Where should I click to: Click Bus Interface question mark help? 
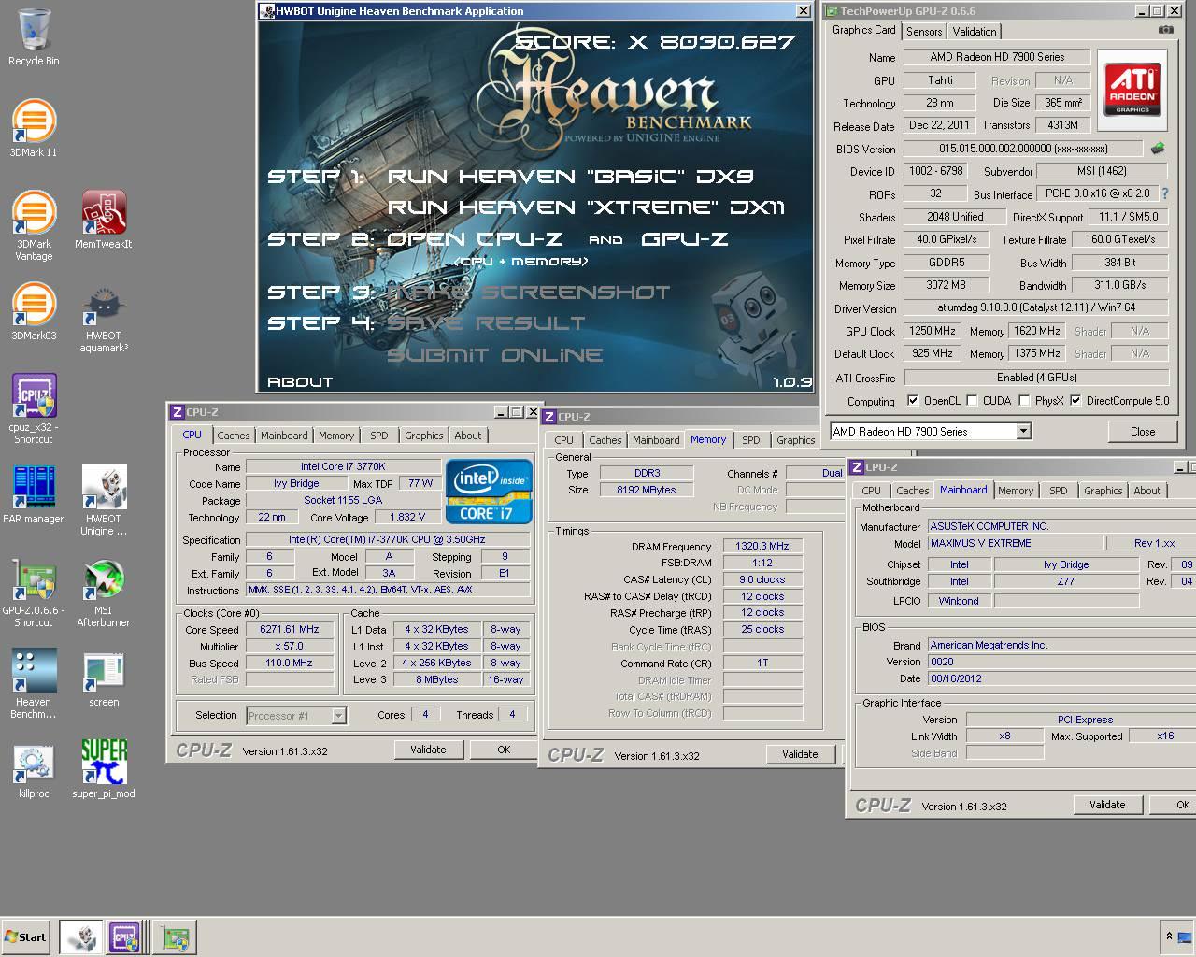[1165, 193]
